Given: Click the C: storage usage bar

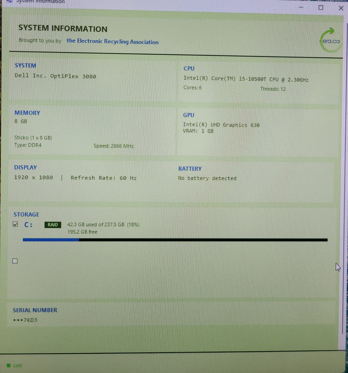Looking at the screenshot, I should pyautogui.click(x=175, y=240).
